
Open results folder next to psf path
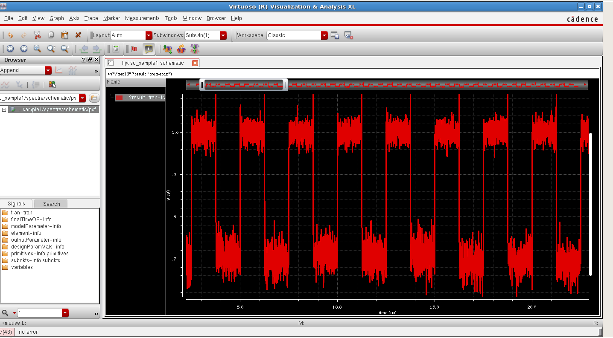(93, 98)
